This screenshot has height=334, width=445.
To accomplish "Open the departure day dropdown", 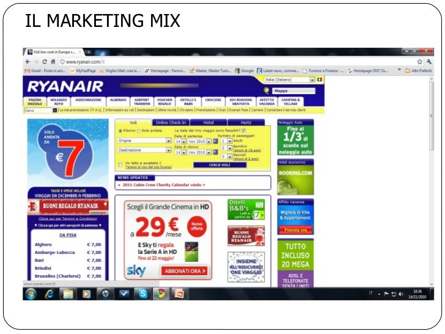I will tap(180, 141).
